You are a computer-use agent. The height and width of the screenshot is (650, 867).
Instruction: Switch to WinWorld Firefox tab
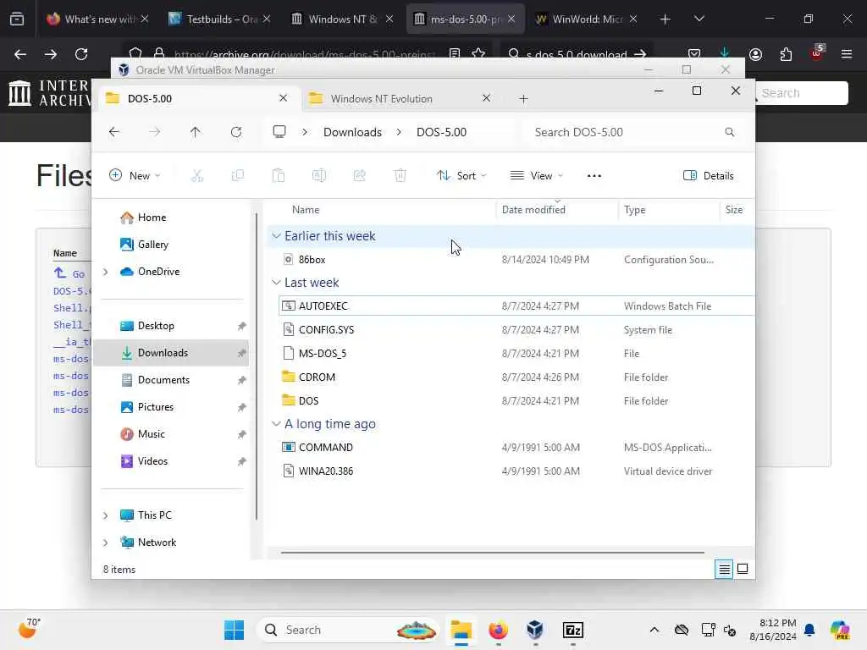588,19
